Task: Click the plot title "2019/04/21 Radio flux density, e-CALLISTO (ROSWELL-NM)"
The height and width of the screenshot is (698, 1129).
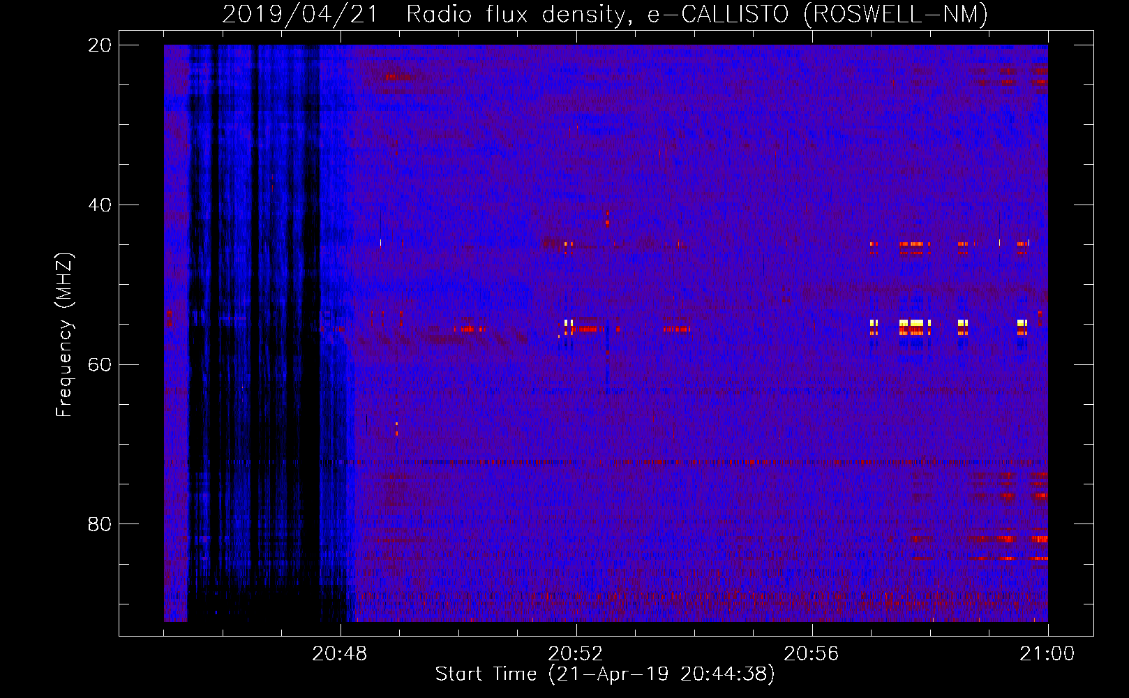Action: (605, 14)
